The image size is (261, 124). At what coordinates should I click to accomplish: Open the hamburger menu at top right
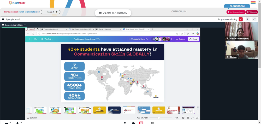coord(253,3)
